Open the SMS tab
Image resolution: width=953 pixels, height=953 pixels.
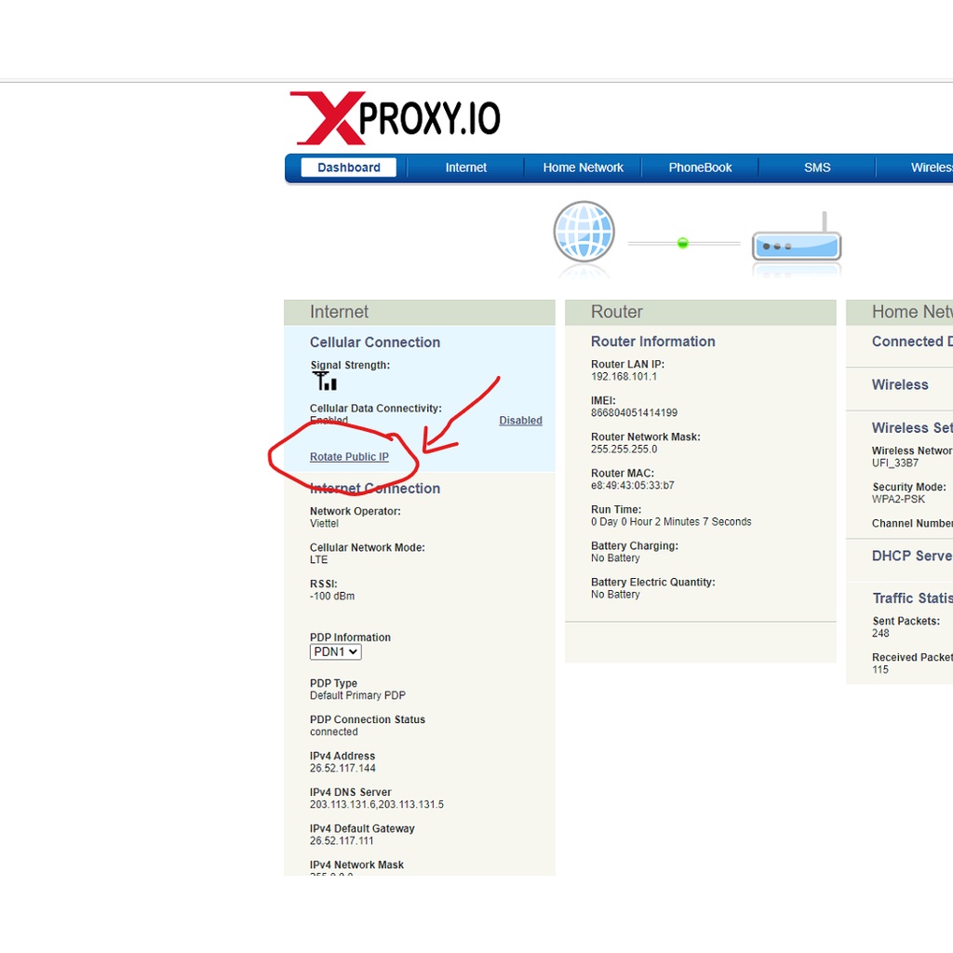tap(816, 168)
